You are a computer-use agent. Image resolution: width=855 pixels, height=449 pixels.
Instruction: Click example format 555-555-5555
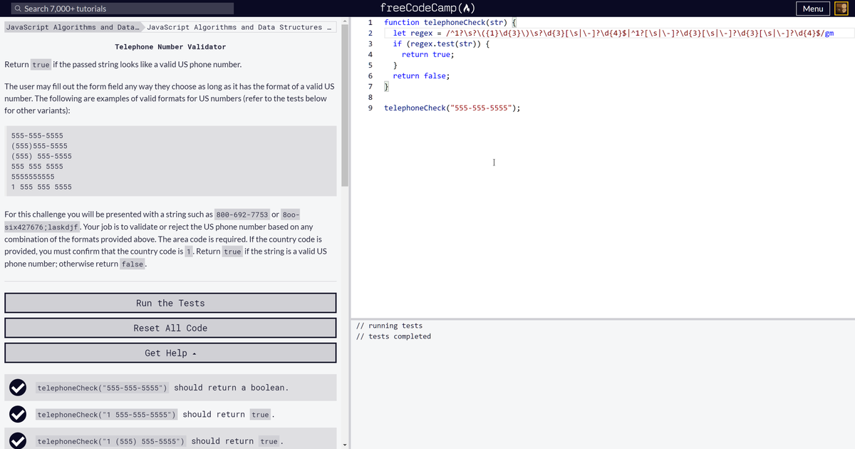point(37,135)
